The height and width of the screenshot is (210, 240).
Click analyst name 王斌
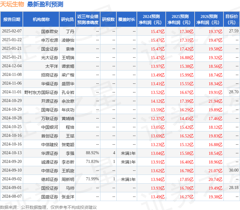70,136
